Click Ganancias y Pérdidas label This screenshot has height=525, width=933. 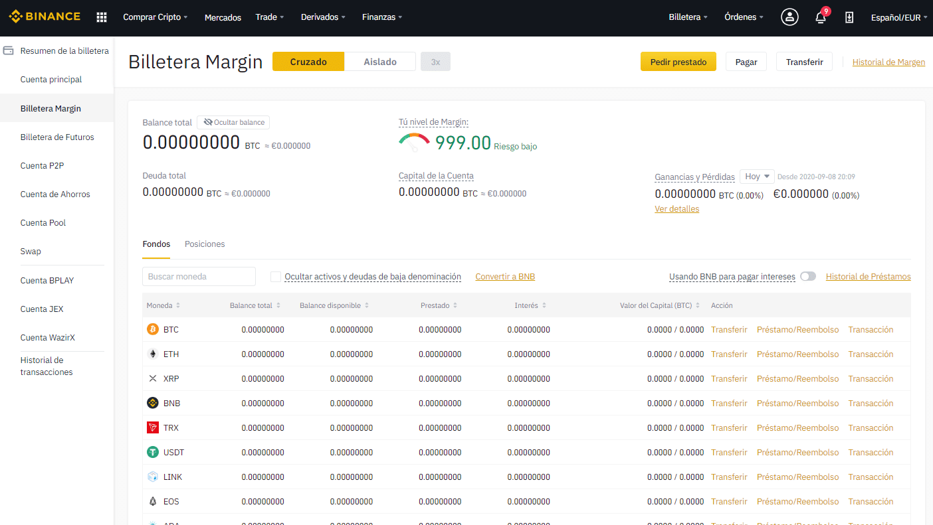pos(694,177)
